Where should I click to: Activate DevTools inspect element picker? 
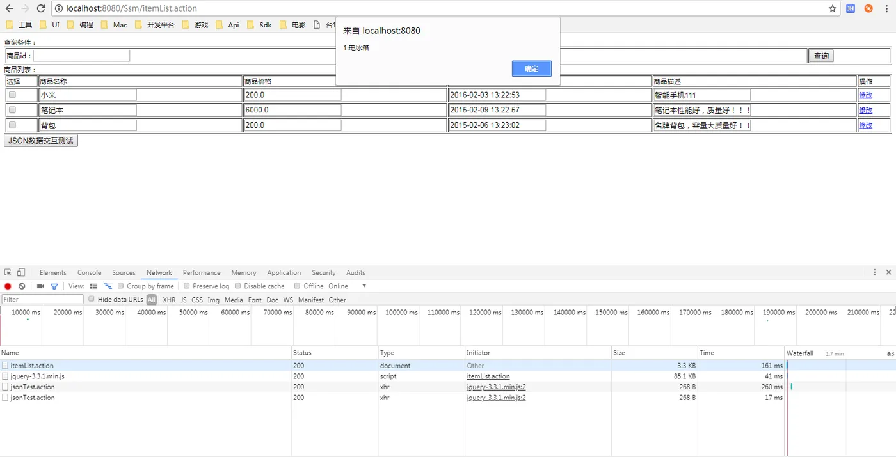[8, 272]
